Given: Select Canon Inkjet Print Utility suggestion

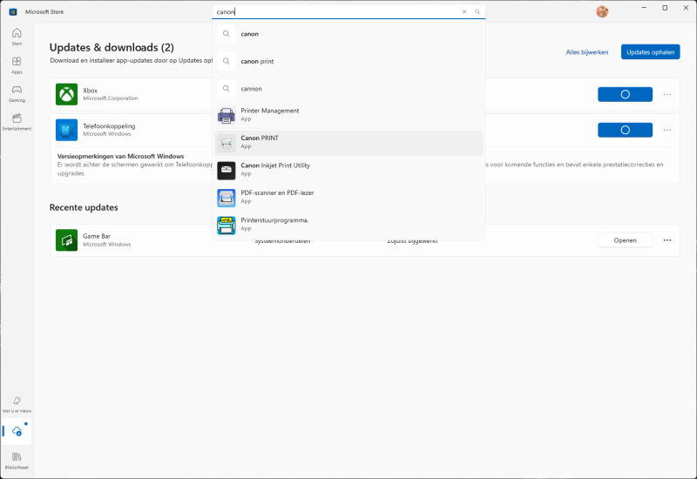Looking at the screenshot, I should pyautogui.click(x=348, y=170).
